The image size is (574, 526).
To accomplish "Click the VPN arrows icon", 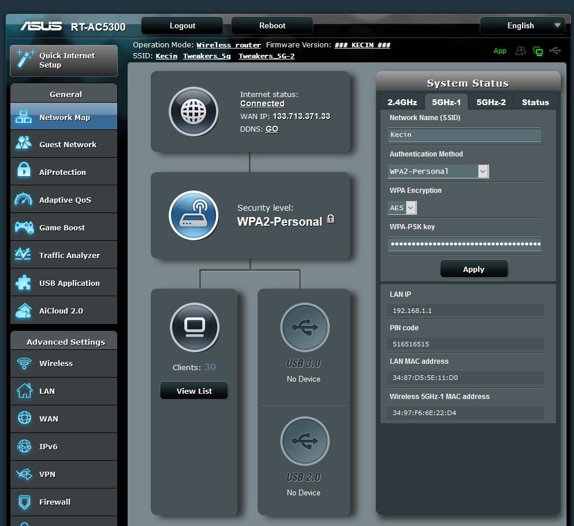I will (24, 474).
